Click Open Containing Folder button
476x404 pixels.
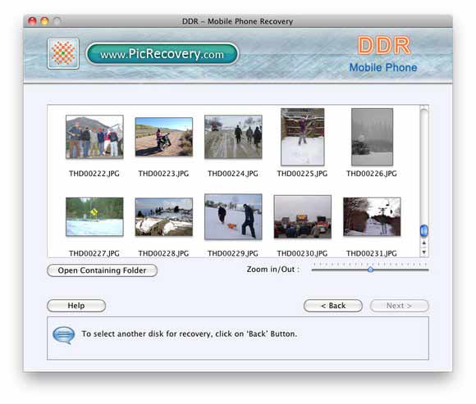tap(102, 270)
